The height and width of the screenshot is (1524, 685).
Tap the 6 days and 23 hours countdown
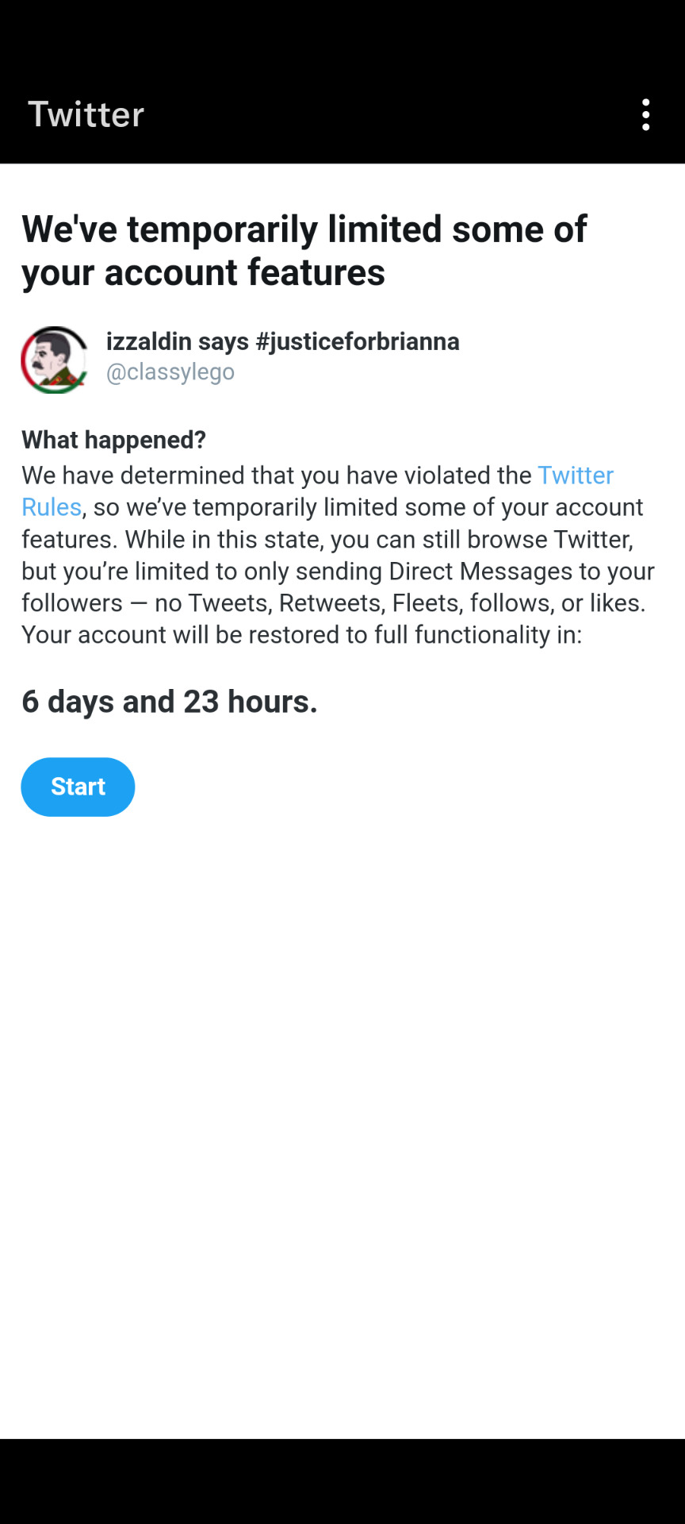(x=170, y=702)
